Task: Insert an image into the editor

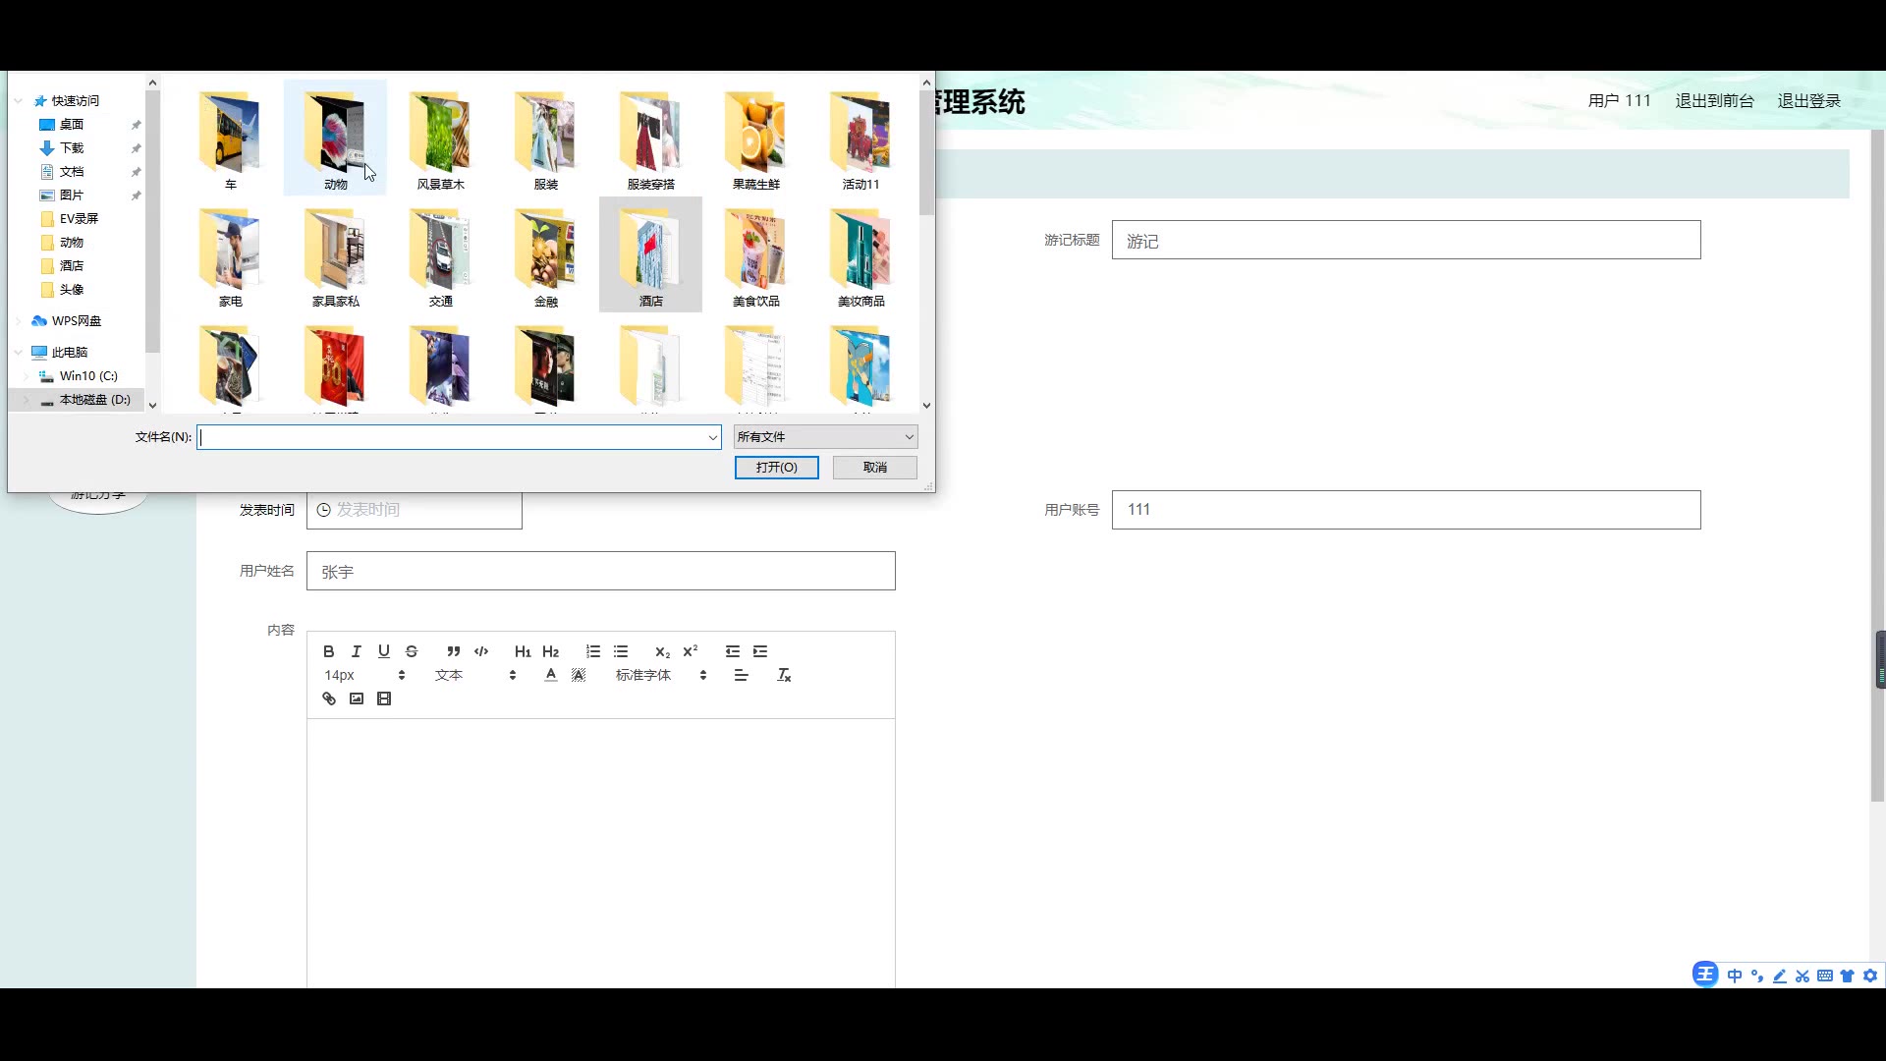Action: (357, 698)
